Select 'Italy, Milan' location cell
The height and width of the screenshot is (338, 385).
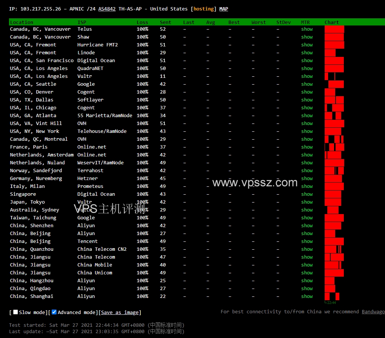[27, 186]
